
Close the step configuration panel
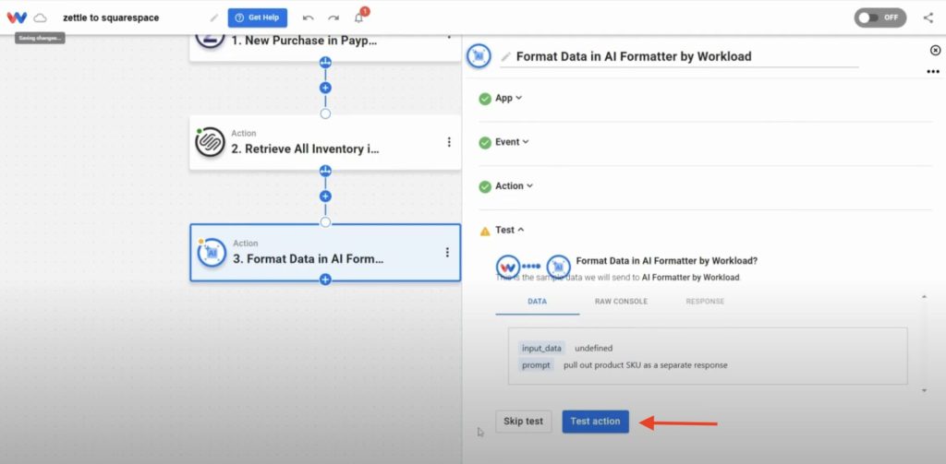coord(935,51)
